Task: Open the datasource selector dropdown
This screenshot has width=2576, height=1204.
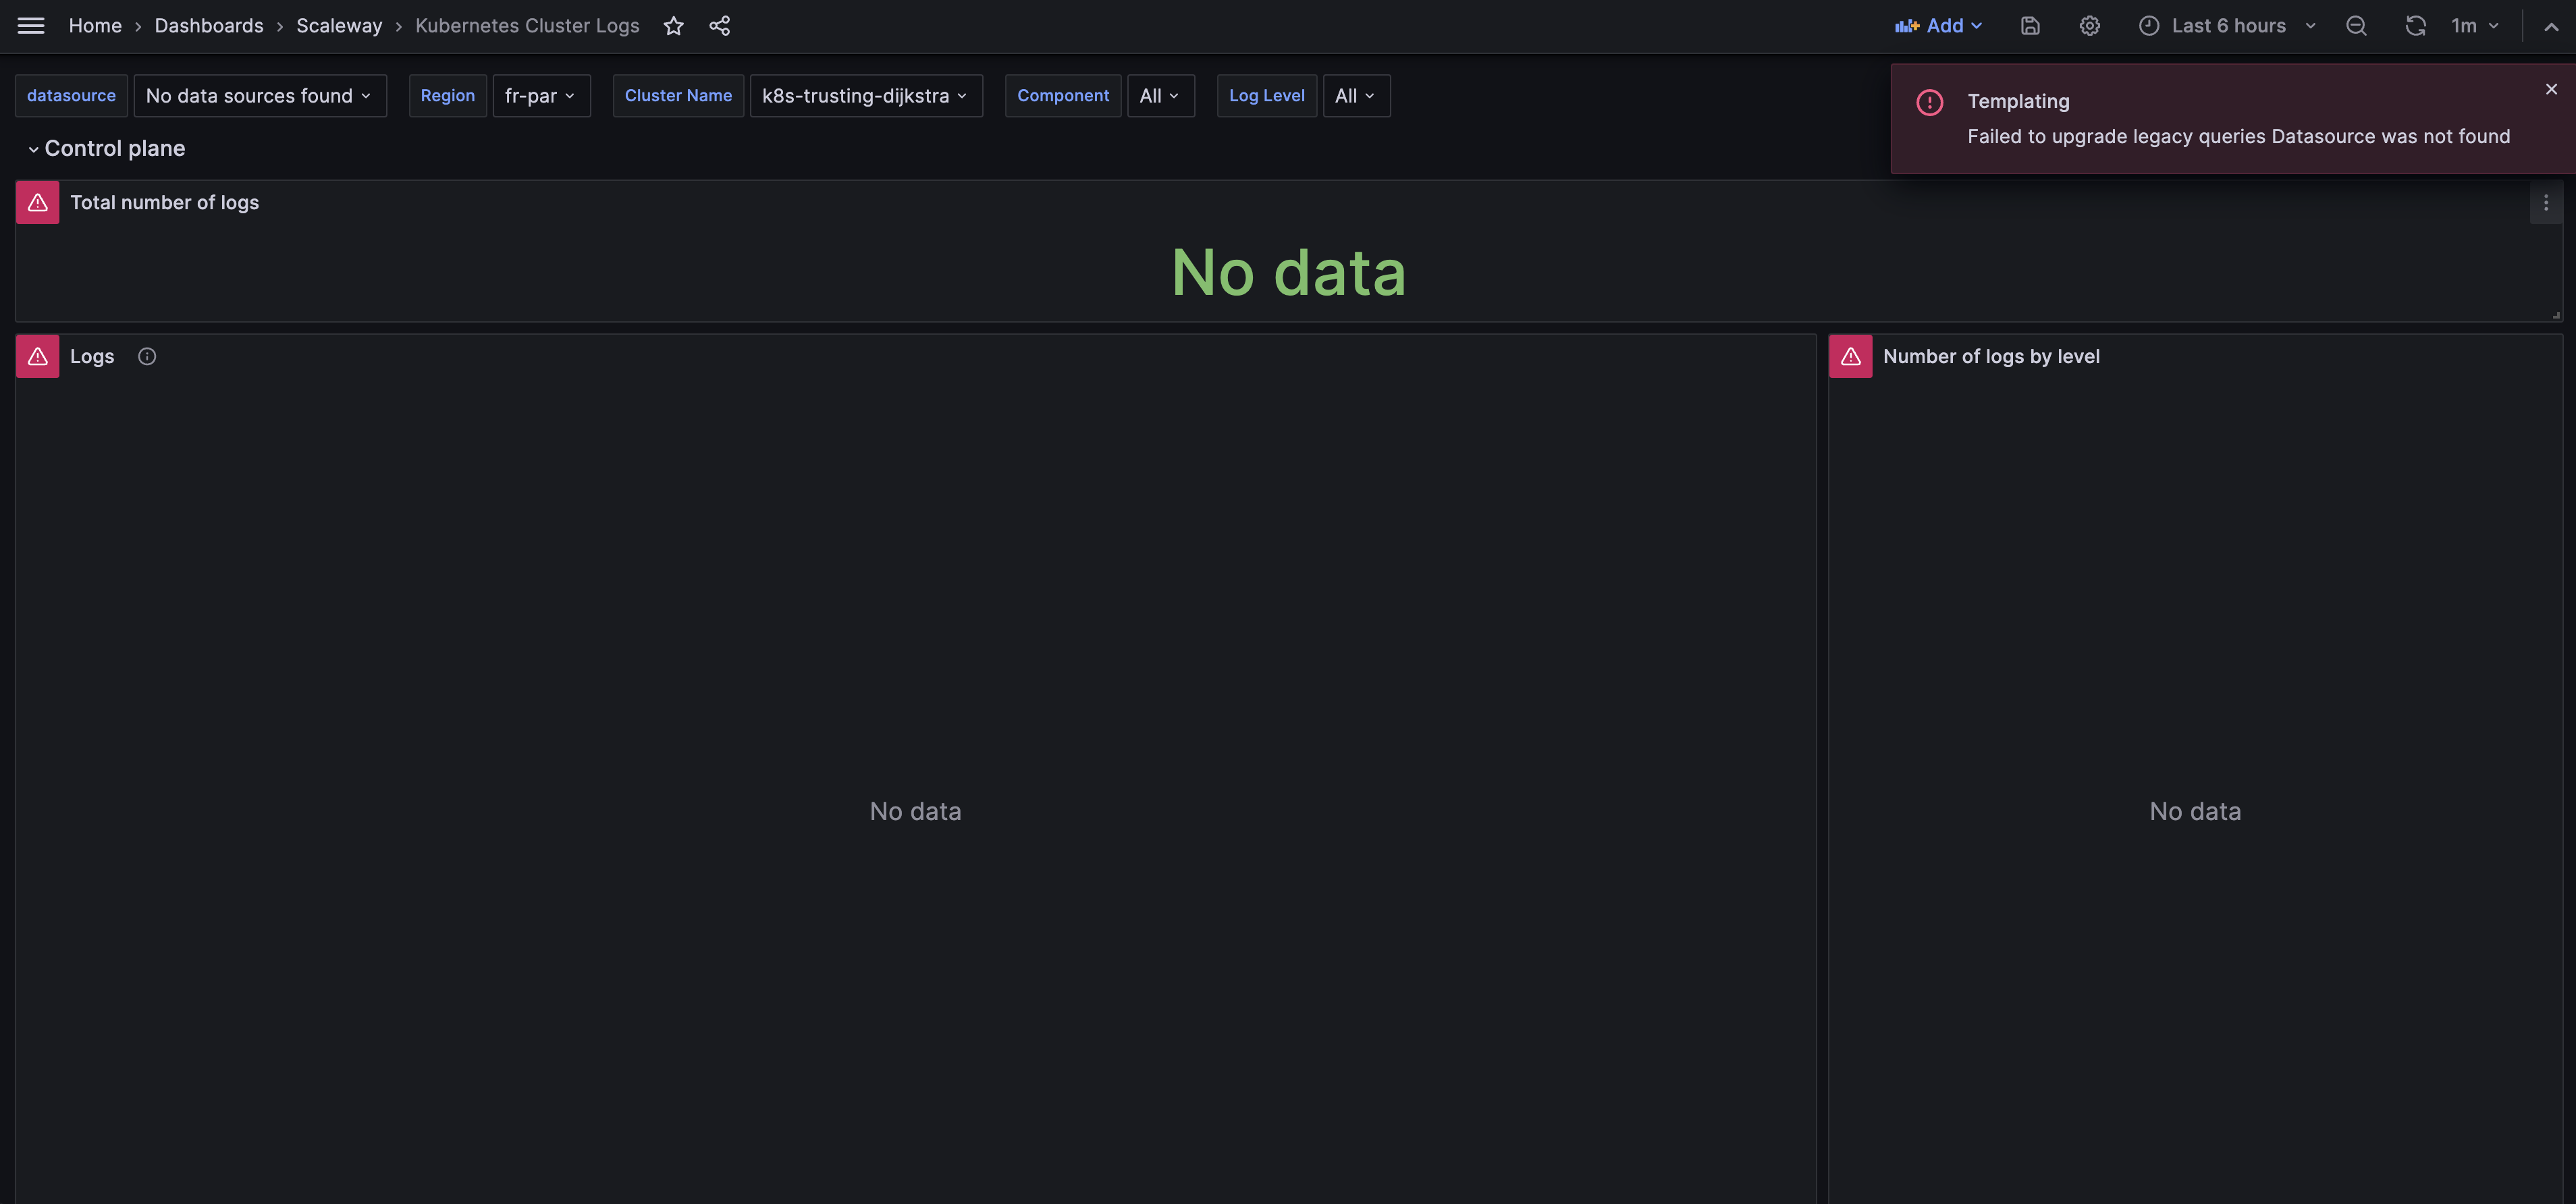Action: pyautogui.click(x=260, y=96)
